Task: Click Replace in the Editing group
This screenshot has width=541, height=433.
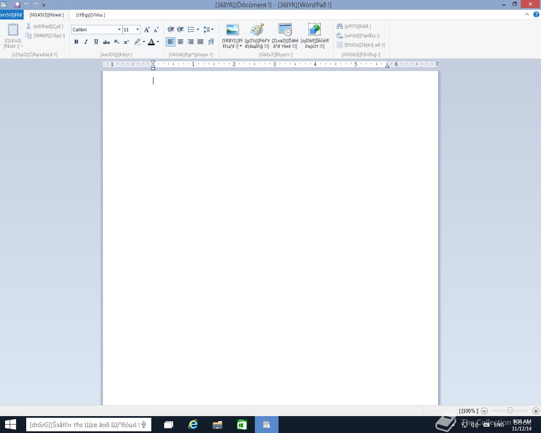Action: (358, 36)
